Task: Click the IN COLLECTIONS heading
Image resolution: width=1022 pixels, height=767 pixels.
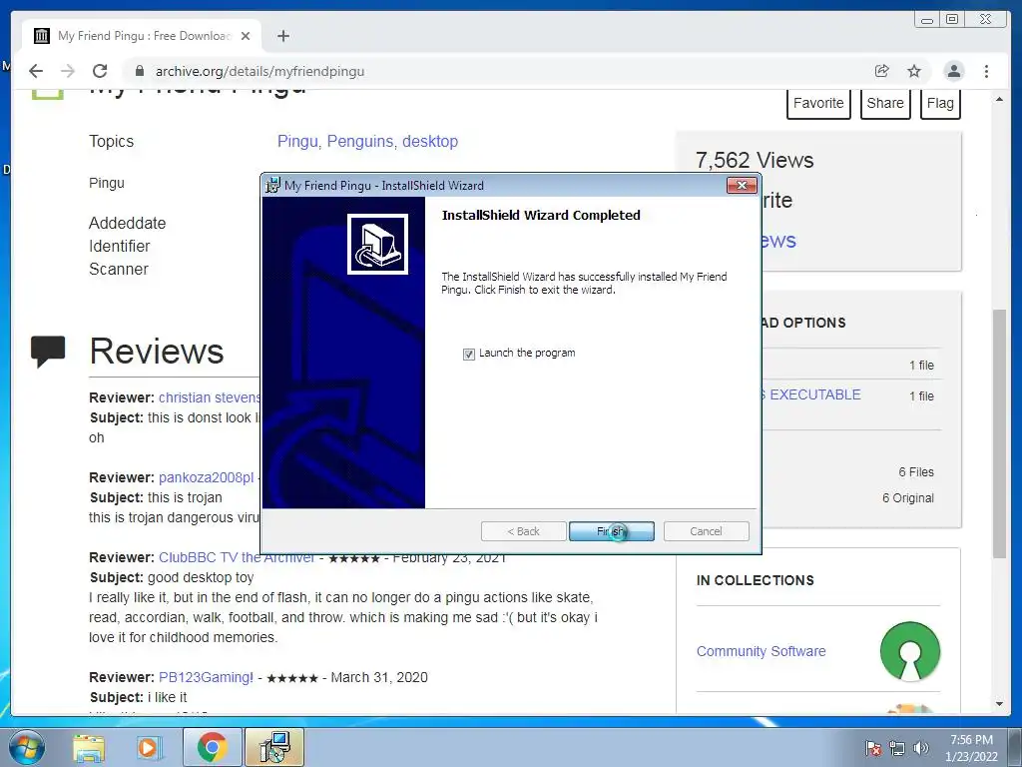Action: [x=755, y=580]
